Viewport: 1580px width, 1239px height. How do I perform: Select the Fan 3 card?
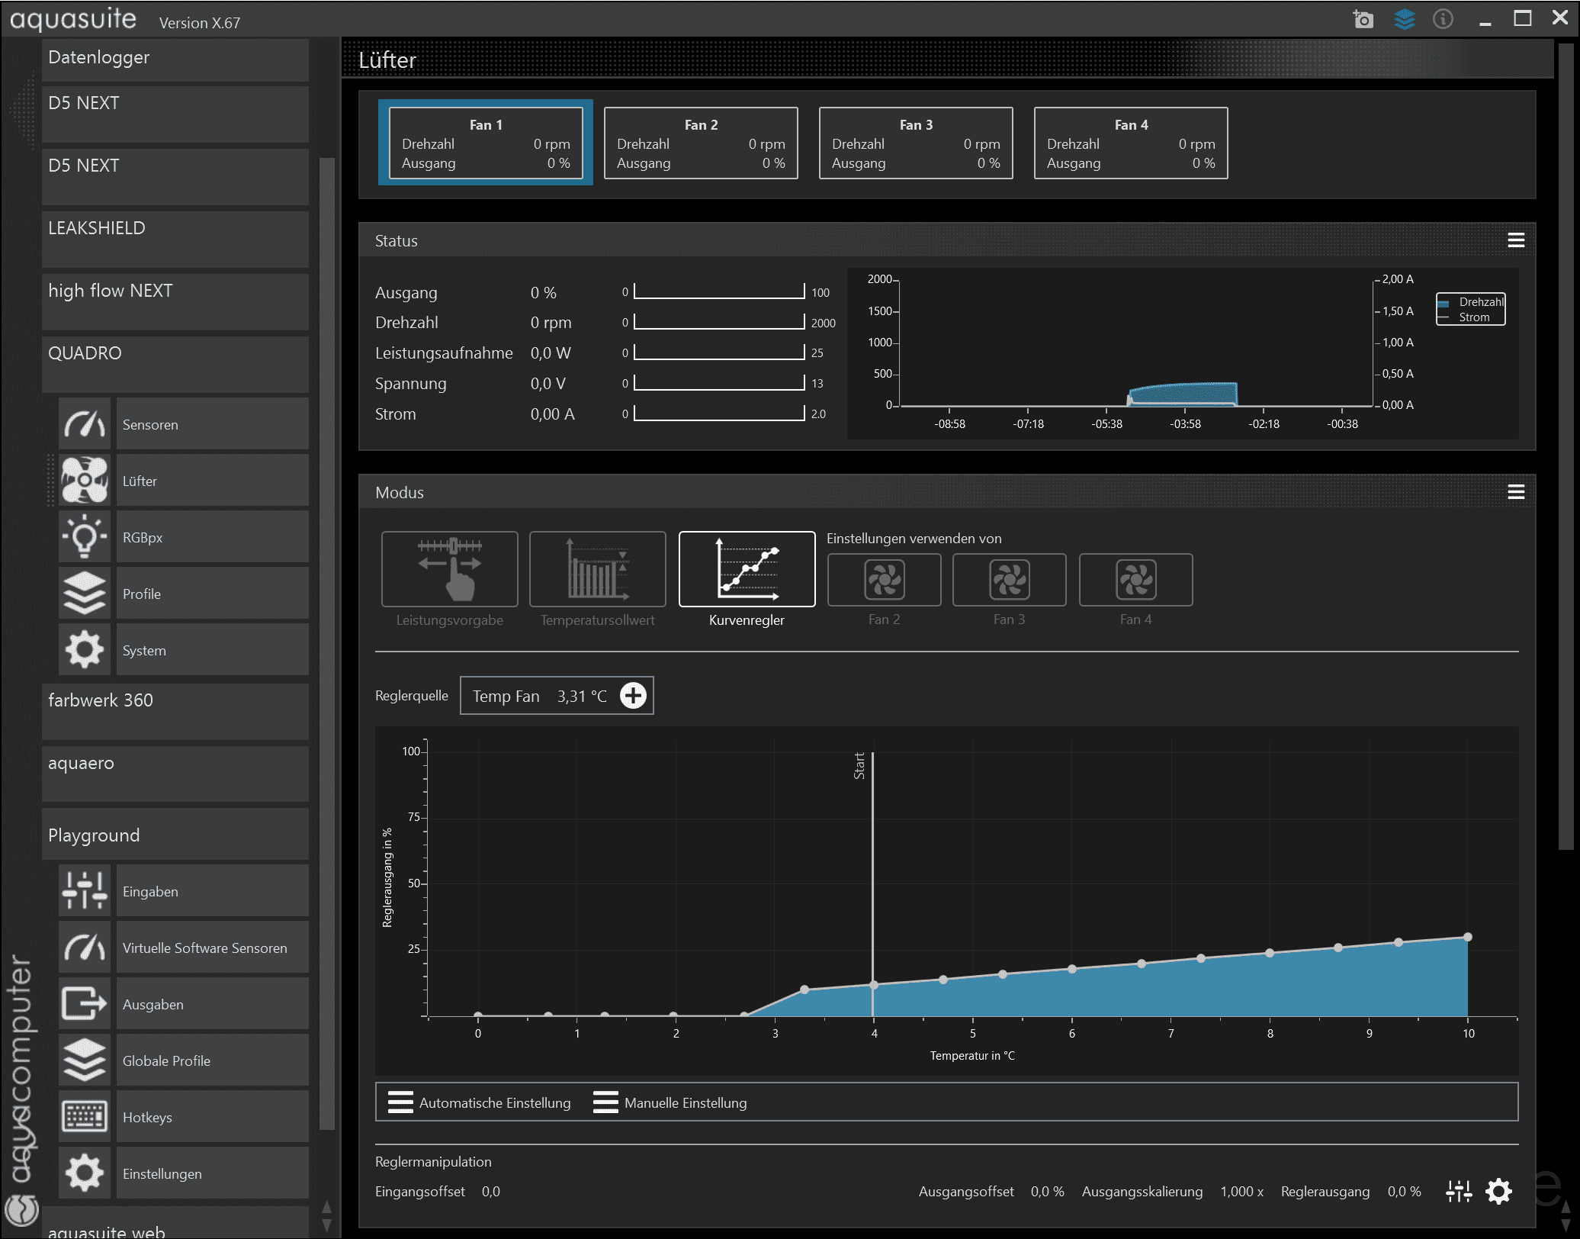tap(916, 143)
